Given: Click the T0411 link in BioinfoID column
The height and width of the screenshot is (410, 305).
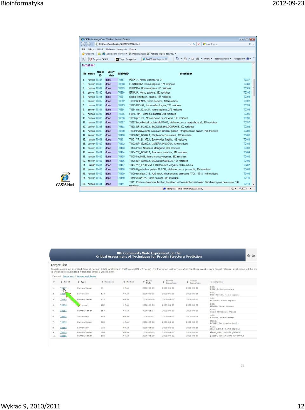Looking at the screenshot, I should pyautogui.click(x=121, y=184).
